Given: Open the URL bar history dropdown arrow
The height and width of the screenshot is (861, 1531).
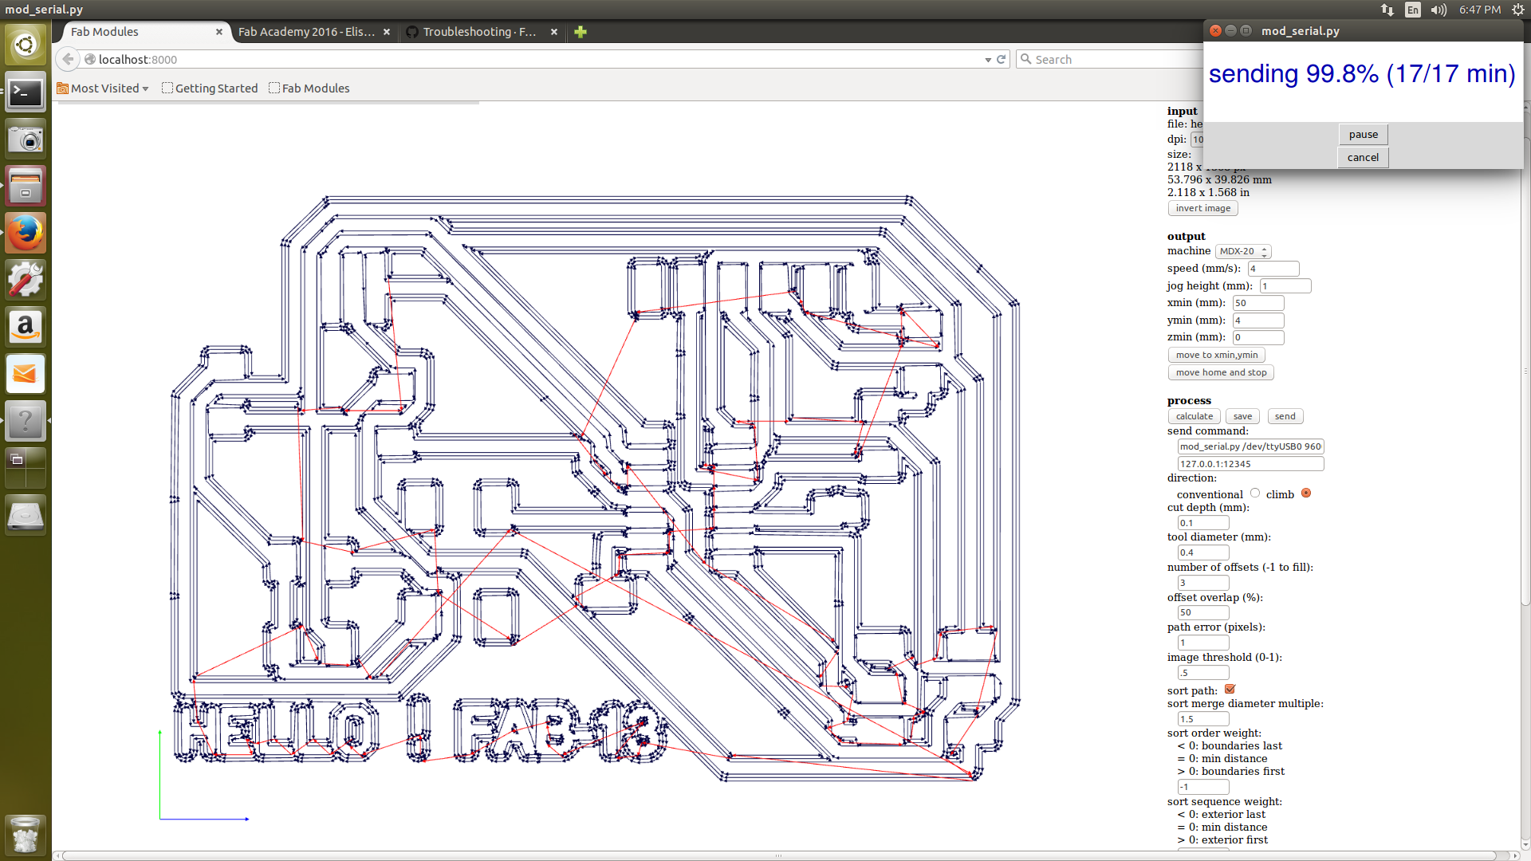Looking at the screenshot, I should pos(988,60).
